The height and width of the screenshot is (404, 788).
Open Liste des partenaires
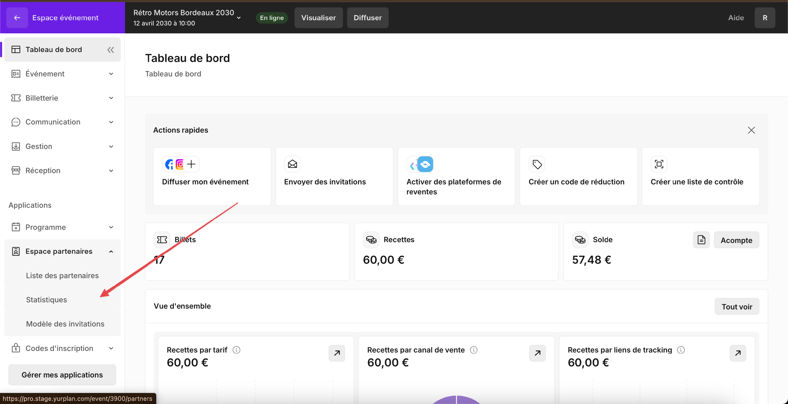click(62, 276)
